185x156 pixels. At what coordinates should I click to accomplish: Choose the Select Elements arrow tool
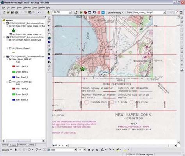pos(49,54)
